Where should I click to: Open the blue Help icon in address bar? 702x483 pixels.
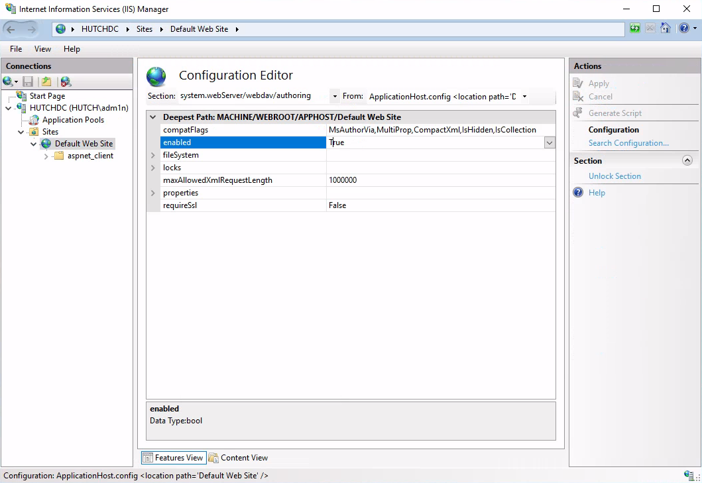coord(683,28)
